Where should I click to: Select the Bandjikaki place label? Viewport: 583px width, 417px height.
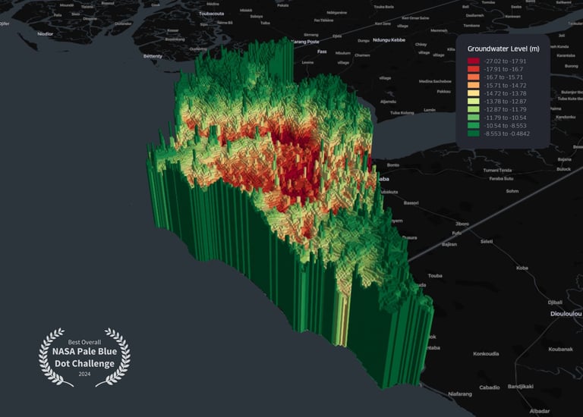pos(521,387)
